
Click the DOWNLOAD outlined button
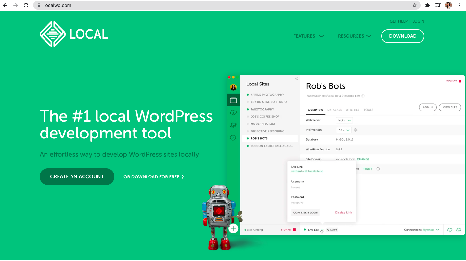tap(403, 36)
